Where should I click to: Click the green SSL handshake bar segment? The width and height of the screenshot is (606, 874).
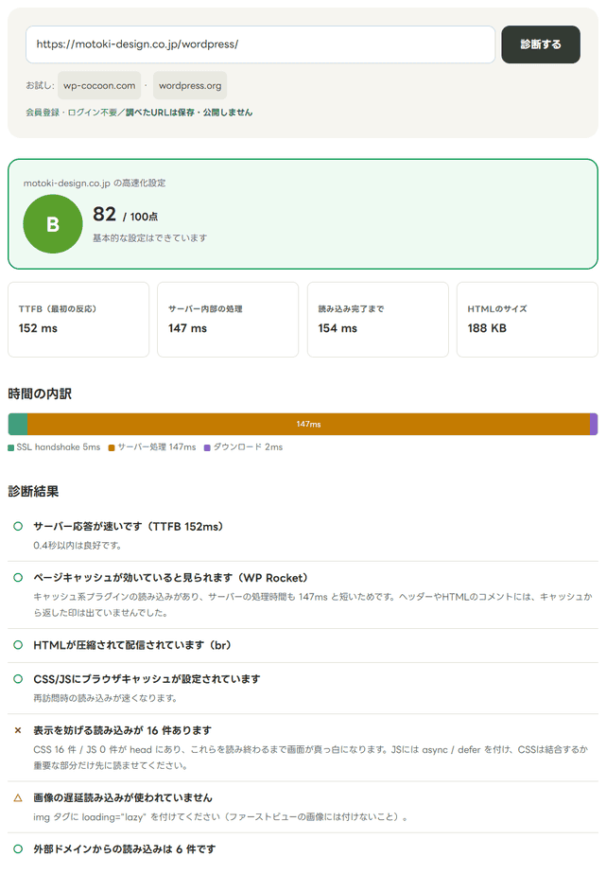(18, 424)
